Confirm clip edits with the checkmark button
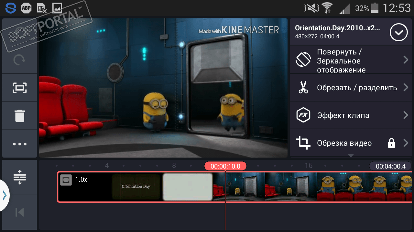 398,32
